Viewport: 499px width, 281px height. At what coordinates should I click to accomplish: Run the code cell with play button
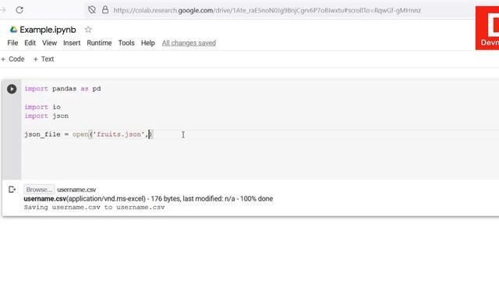point(12,89)
